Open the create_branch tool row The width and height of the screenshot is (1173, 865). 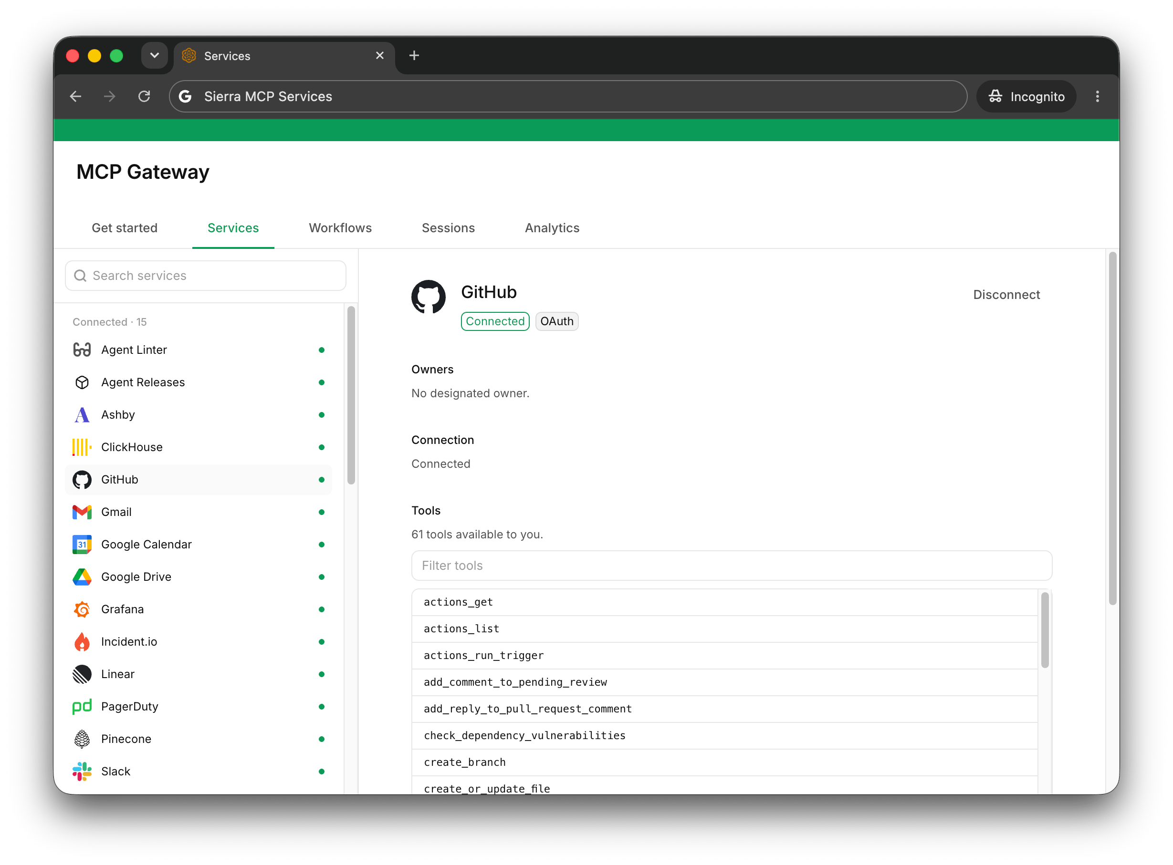724,763
